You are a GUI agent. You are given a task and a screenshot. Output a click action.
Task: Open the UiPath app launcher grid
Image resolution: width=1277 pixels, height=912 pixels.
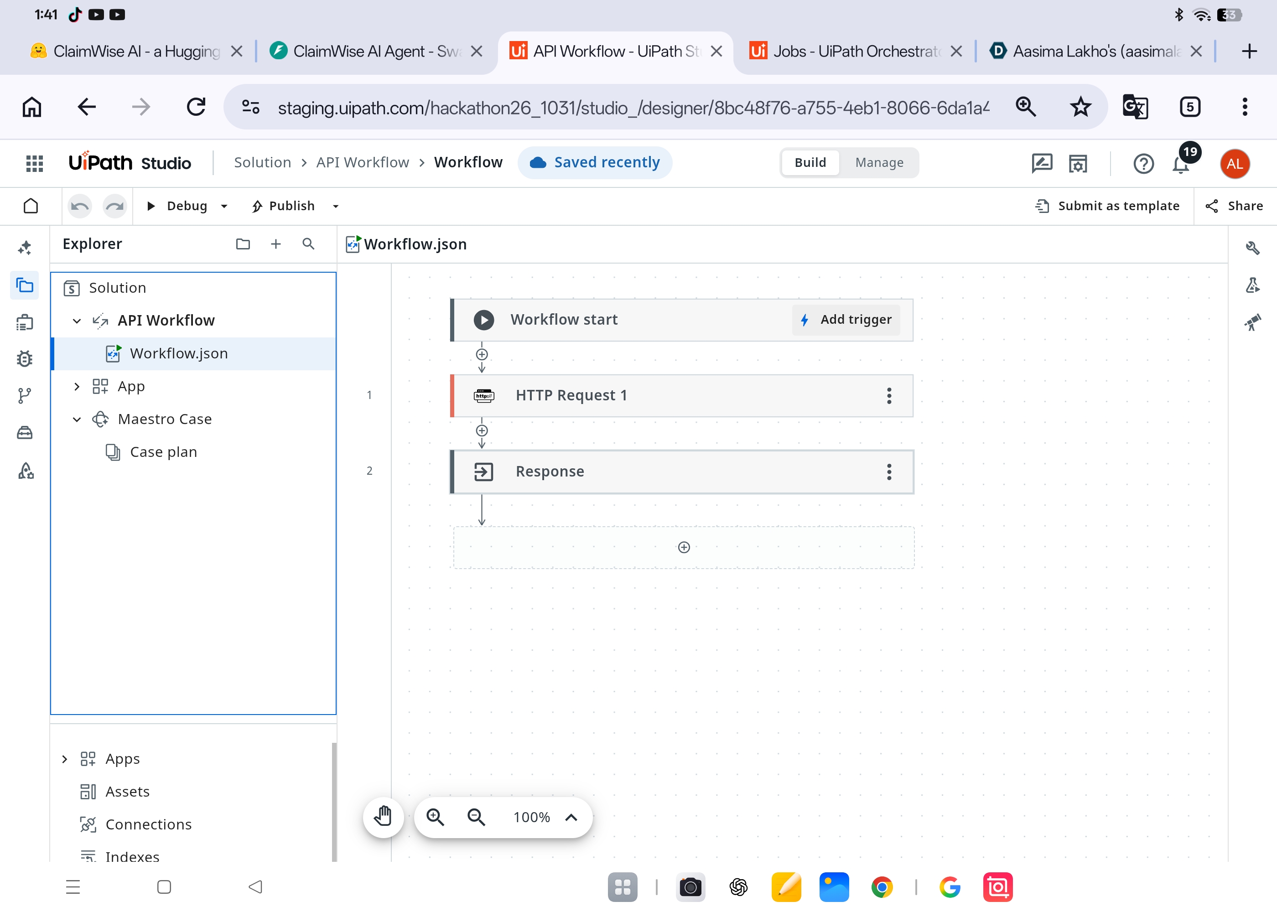35,163
